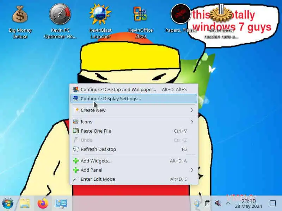Click the green plus icon beside Add Widgets

pos(76,161)
